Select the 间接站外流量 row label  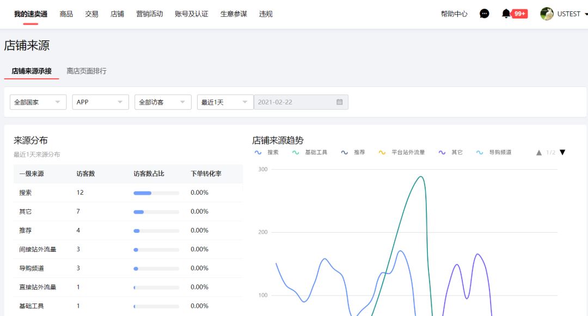(38, 249)
